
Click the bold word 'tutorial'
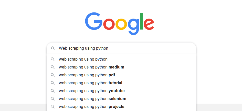point(115,83)
